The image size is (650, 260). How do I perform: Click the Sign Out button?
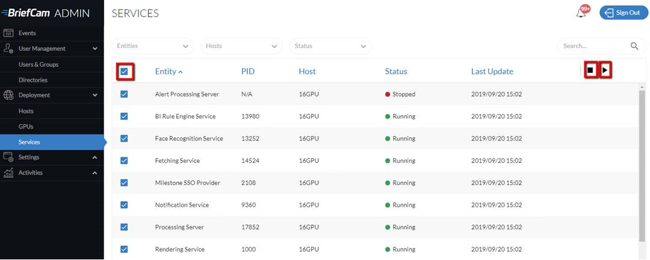(x=623, y=13)
